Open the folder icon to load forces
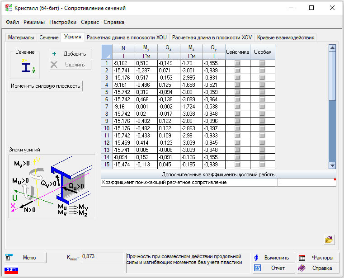 tap(329, 240)
